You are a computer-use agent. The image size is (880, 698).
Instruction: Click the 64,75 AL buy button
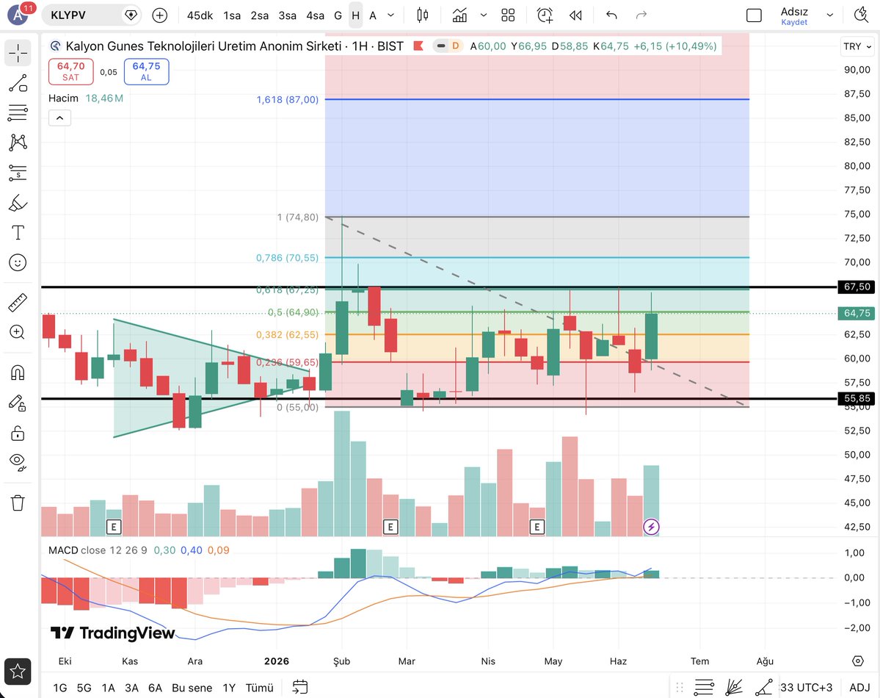tap(147, 71)
